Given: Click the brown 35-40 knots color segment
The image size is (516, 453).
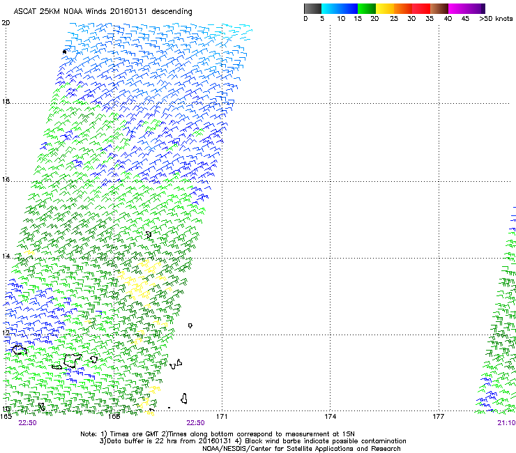Looking at the screenshot, I should [x=439, y=8].
